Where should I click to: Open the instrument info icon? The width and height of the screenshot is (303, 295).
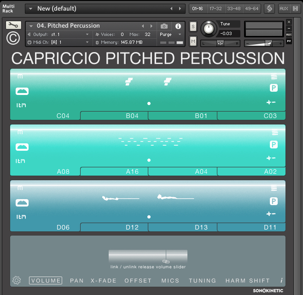(178, 26)
